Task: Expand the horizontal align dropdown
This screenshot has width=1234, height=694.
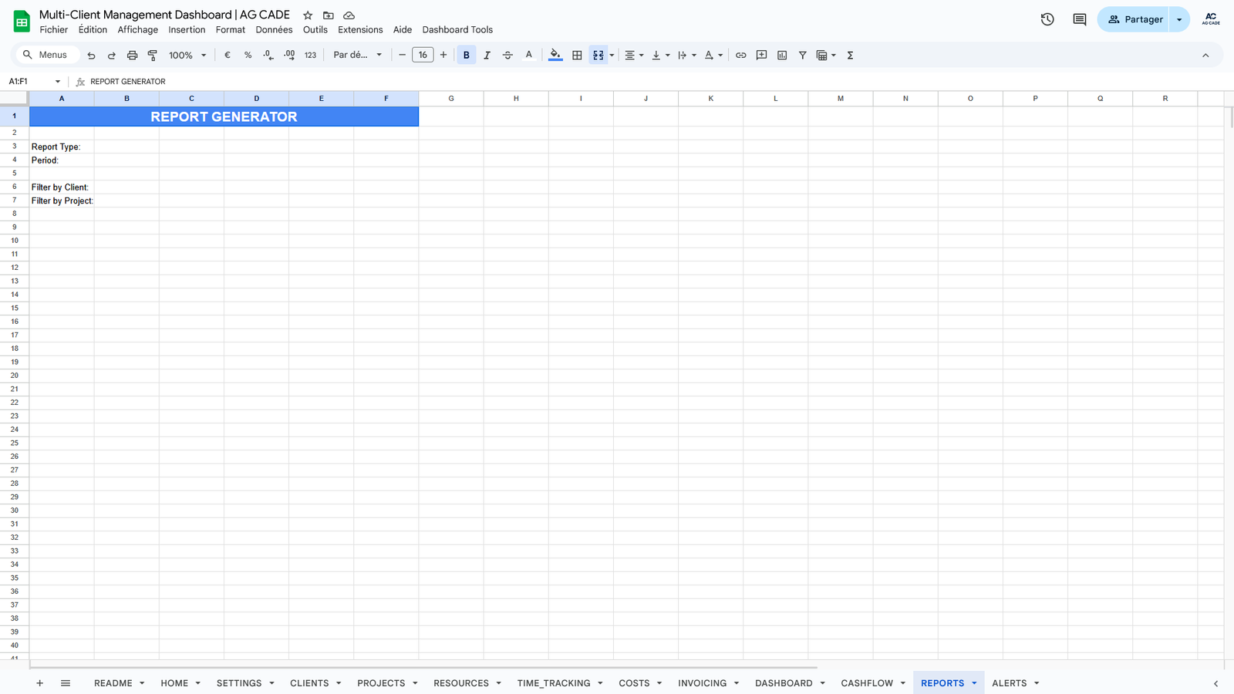Action: click(634, 56)
